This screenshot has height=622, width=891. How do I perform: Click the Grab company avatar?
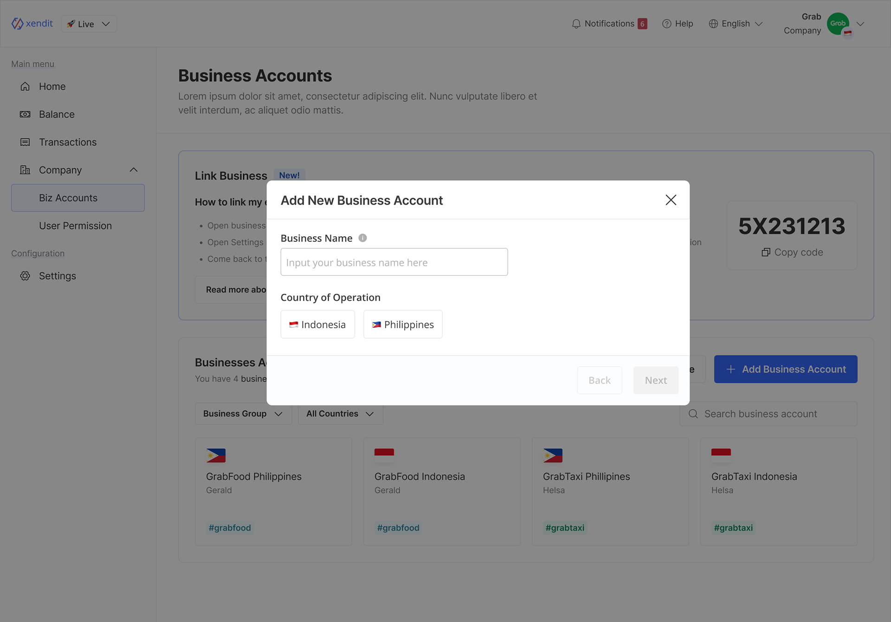(838, 24)
